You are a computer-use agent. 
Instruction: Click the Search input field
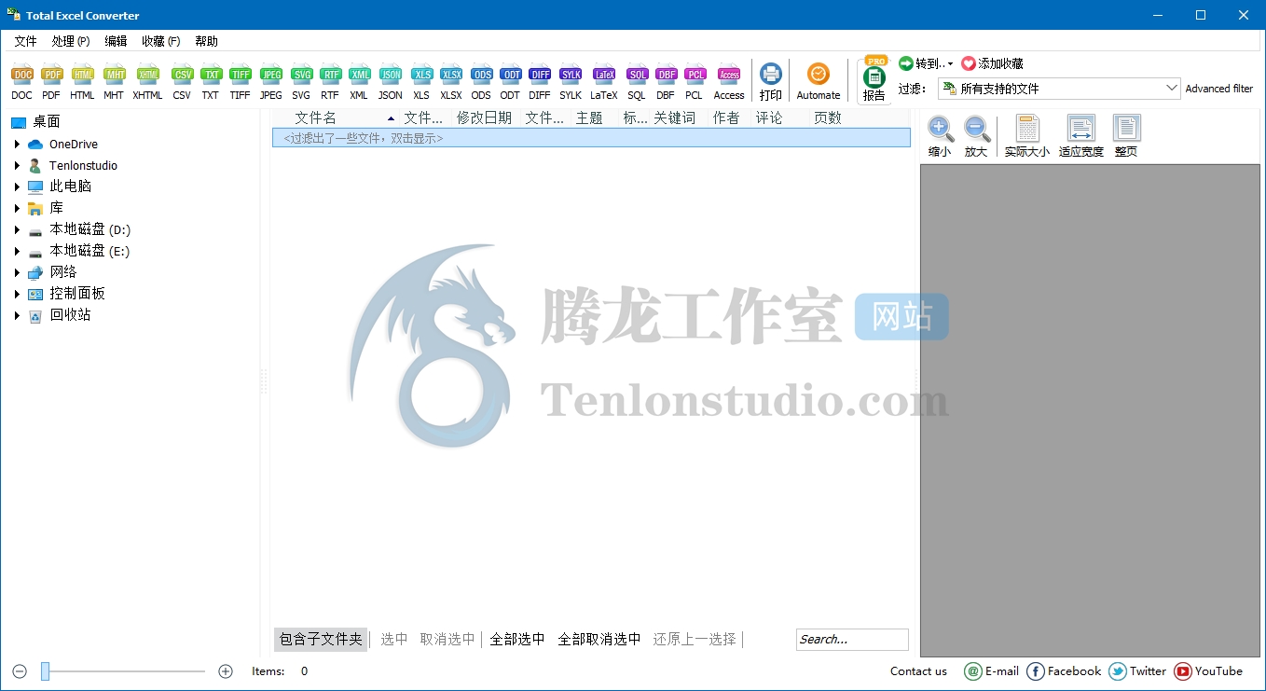(852, 639)
